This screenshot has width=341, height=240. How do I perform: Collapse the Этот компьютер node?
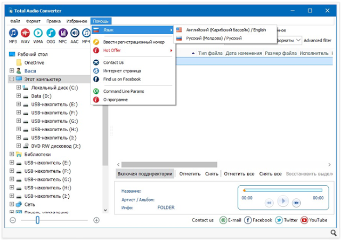pos(12,79)
